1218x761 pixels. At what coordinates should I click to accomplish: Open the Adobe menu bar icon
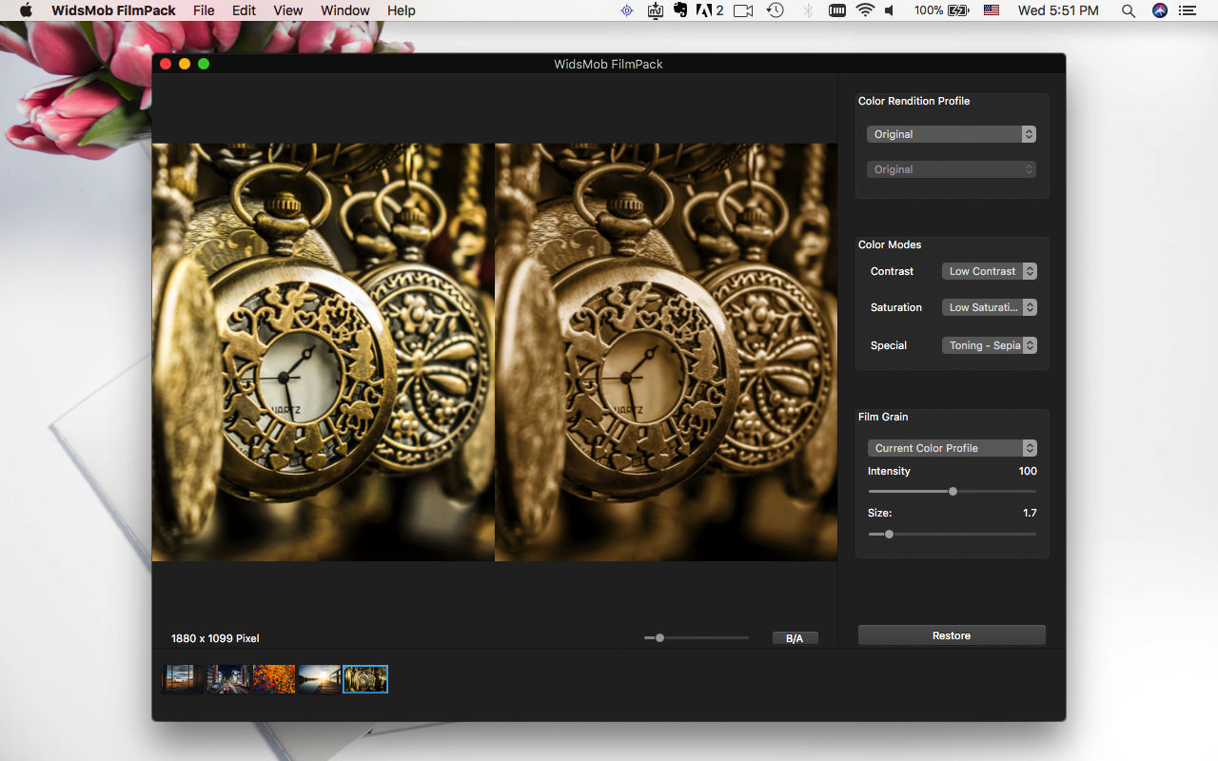[710, 10]
